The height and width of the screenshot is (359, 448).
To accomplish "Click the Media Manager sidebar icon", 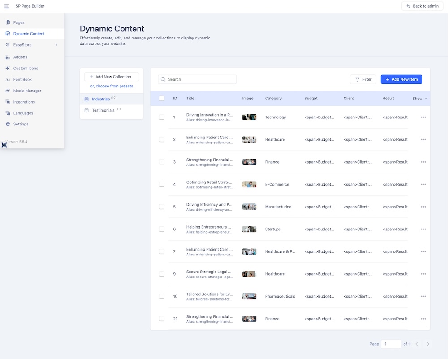I will (8, 91).
